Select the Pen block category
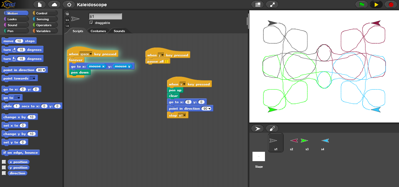This screenshot has width=399, height=187. (x=11, y=31)
